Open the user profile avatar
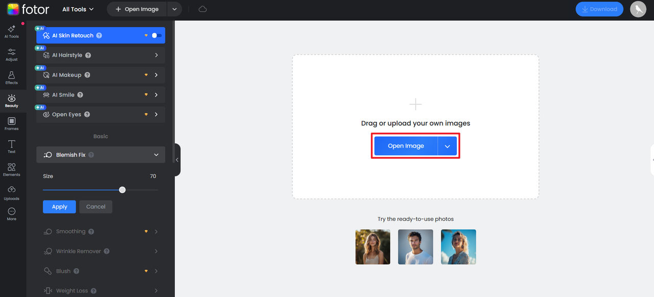Viewport: 654px width, 297px height. click(638, 9)
